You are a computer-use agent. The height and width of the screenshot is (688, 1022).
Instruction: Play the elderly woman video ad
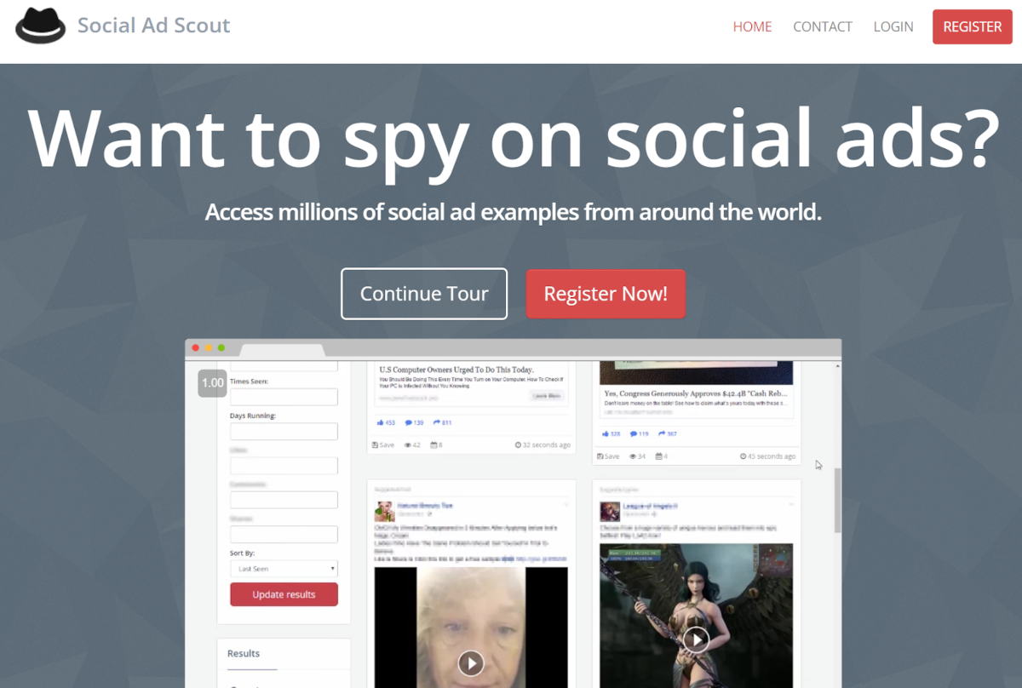pyautogui.click(x=470, y=662)
